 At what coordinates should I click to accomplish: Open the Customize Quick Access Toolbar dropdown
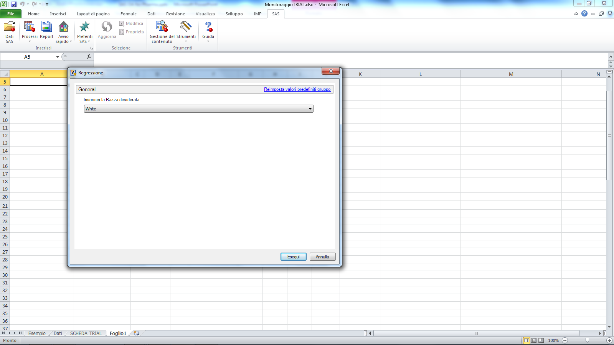click(47, 5)
